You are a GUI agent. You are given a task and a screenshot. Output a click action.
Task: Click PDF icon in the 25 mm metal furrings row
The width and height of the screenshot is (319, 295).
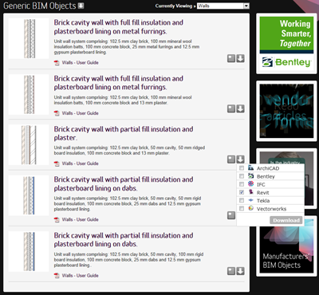point(57,63)
